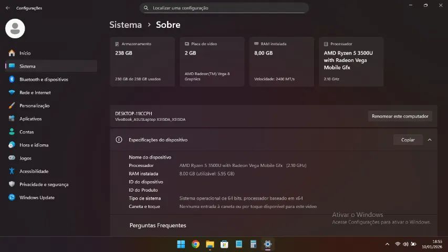This screenshot has height=252, width=448.
Task: Open the clock and date 18:55
Action: pos(432,244)
